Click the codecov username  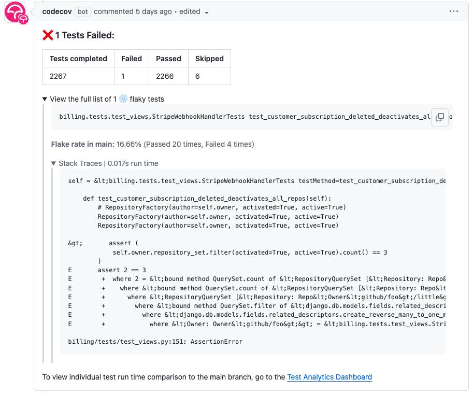pos(56,11)
